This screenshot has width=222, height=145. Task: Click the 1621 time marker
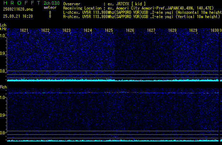coord(24,30)
